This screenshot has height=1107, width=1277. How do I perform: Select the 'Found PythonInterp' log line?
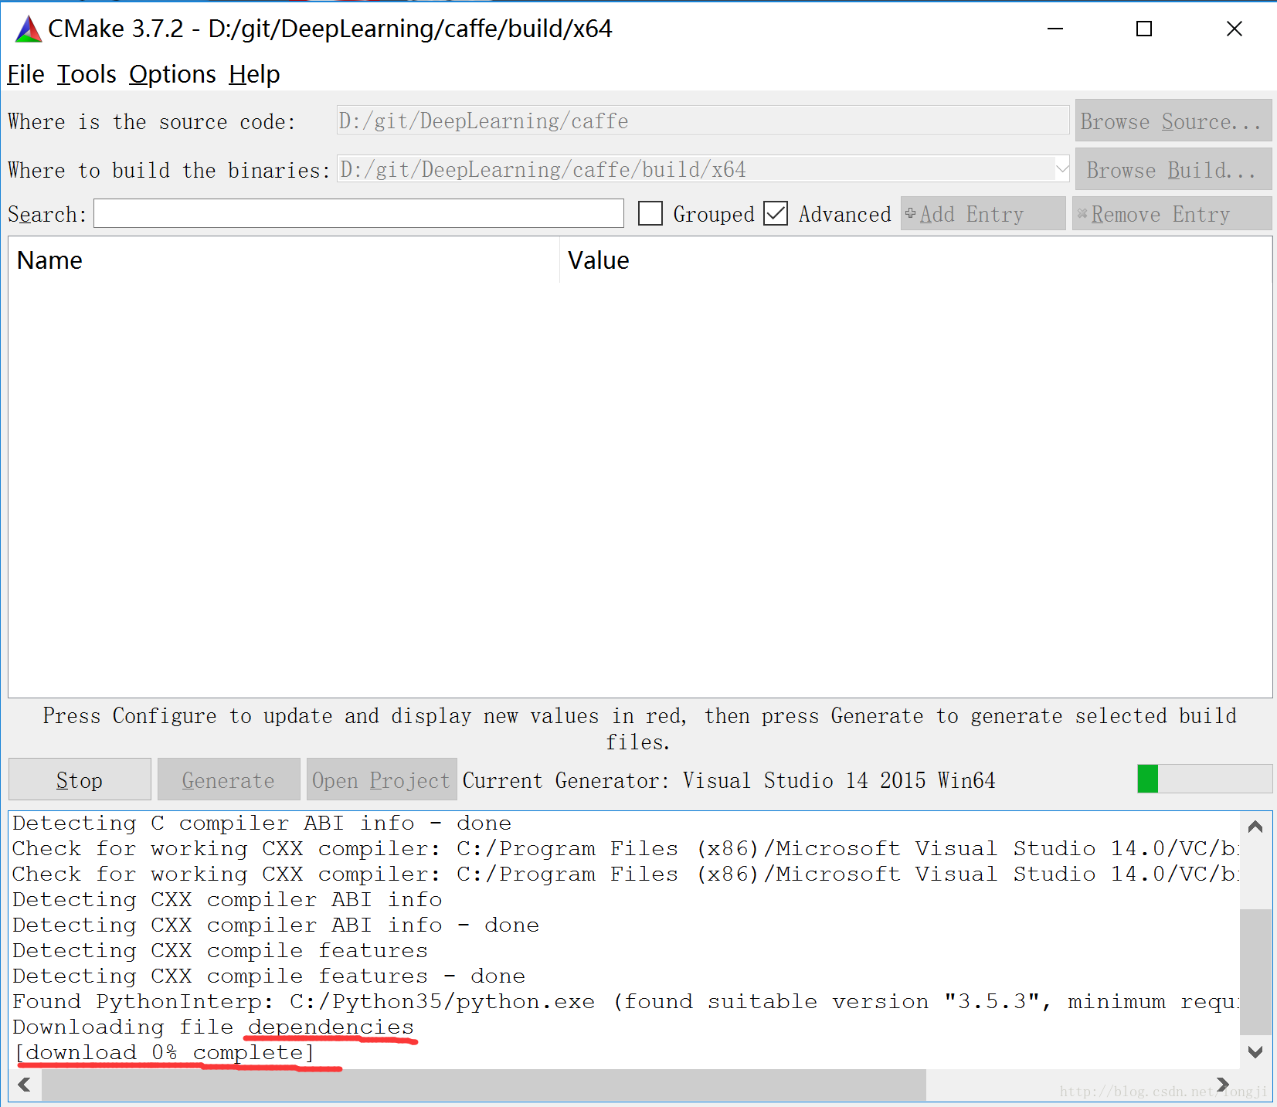tap(624, 1001)
